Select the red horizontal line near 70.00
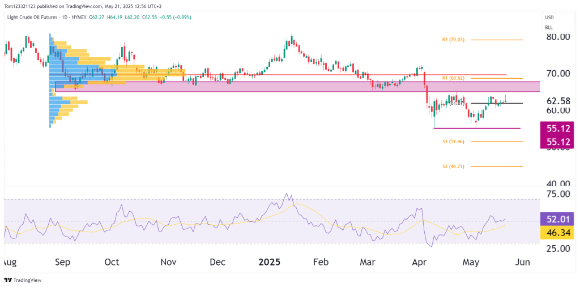The height and width of the screenshot is (287, 580). tap(283, 75)
